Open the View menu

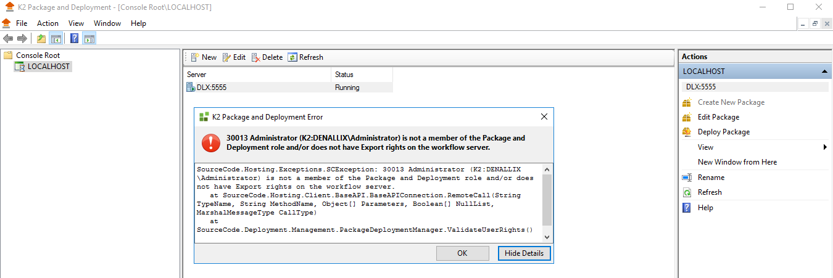76,23
